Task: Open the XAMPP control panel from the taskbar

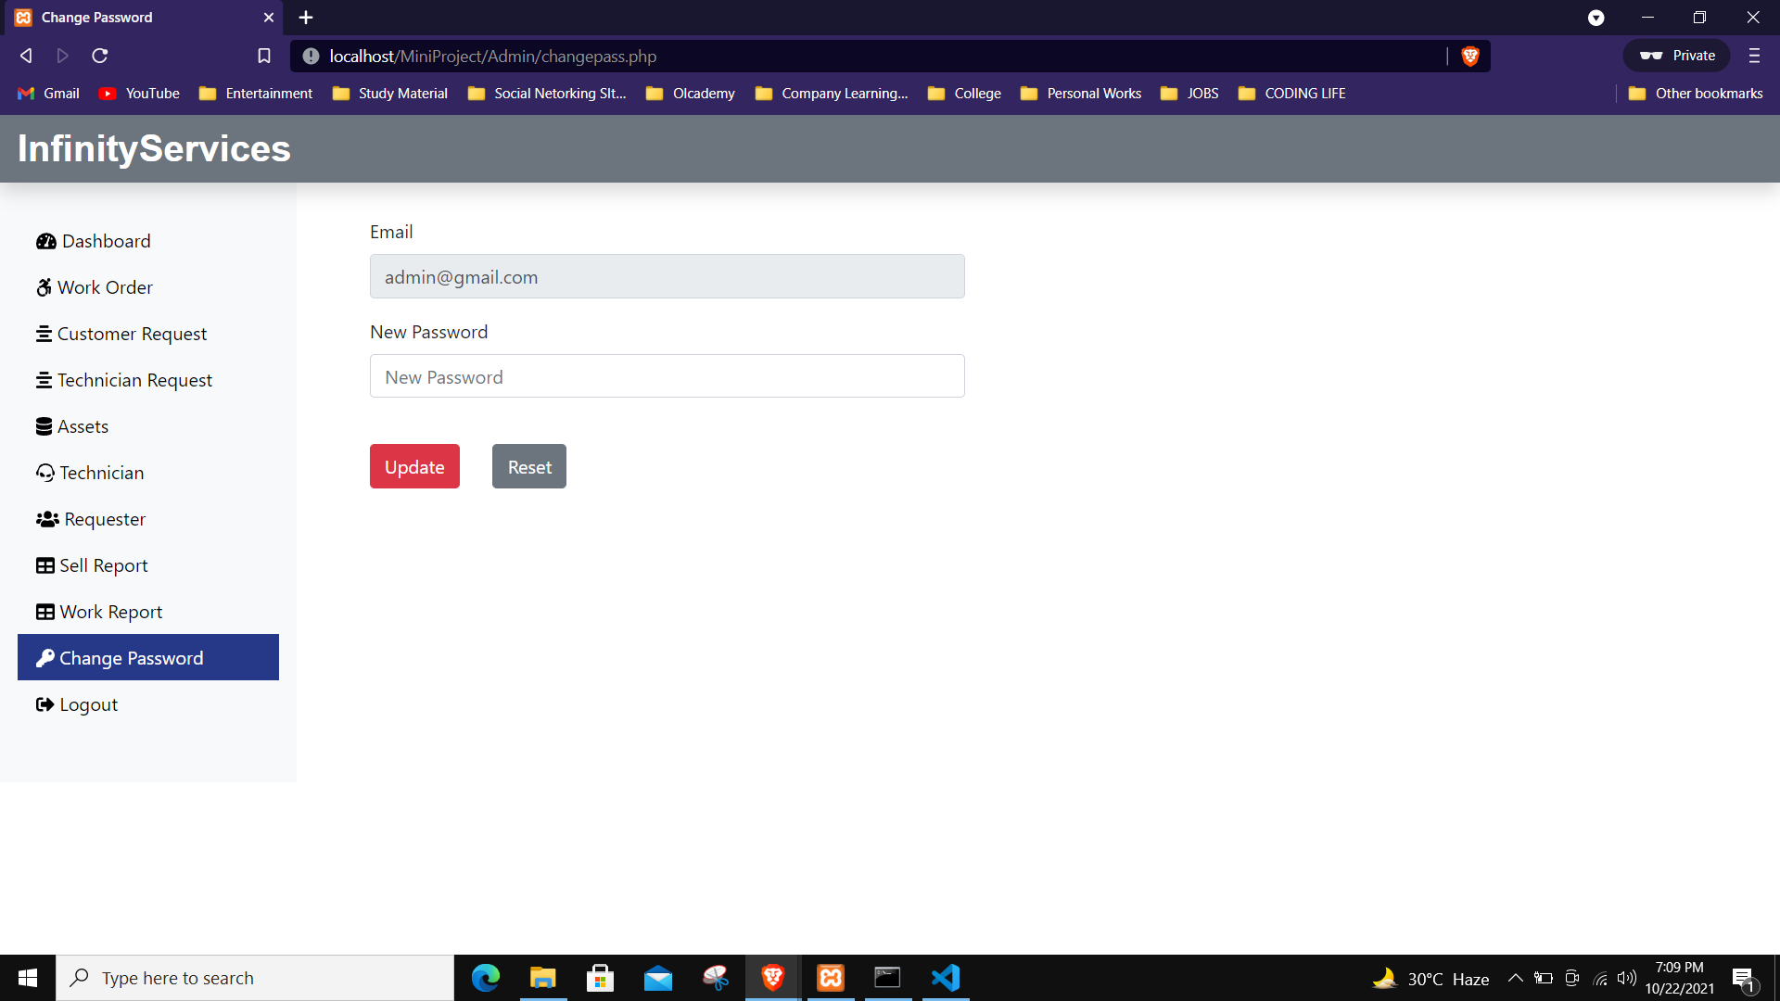Action: [x=831, y=977]
